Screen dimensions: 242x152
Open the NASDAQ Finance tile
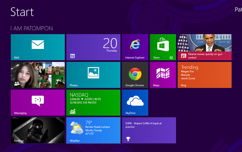(x=93, y=103)
